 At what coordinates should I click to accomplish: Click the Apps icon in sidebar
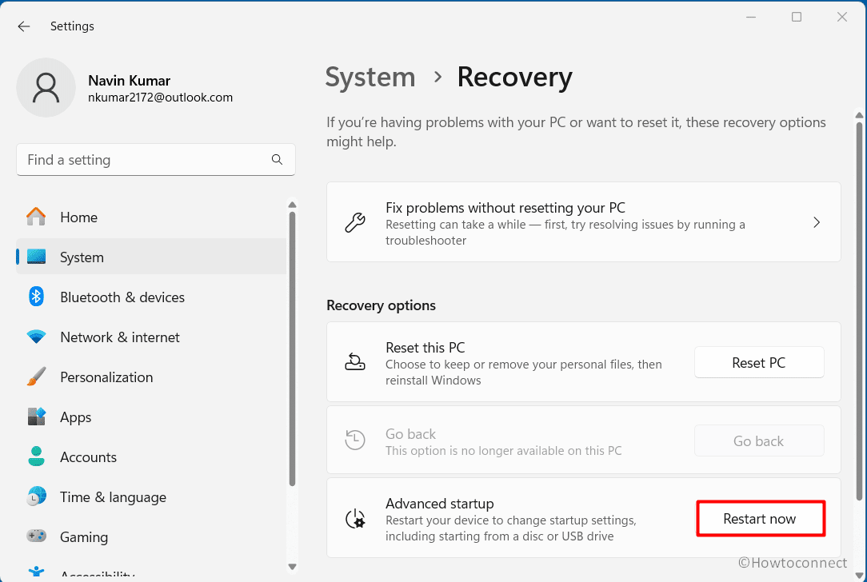pos(37,417)
